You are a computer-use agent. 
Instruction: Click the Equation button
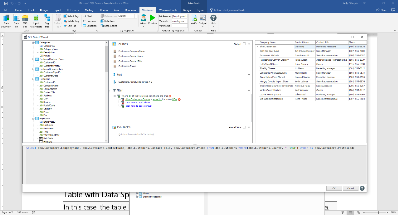click(90, 26)
